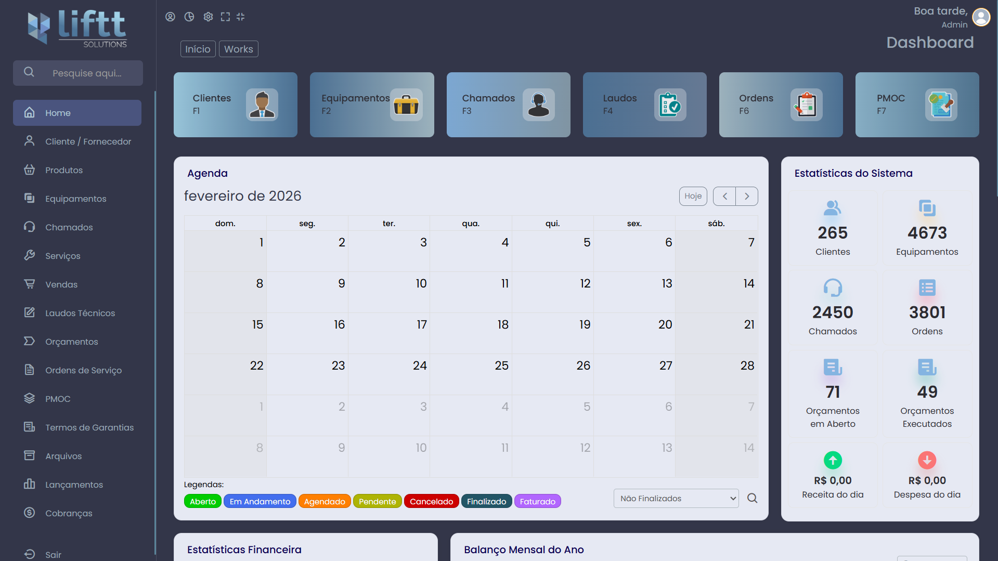
Task: Click the user profile icon in top toolbar
Action: click(170, 17)
